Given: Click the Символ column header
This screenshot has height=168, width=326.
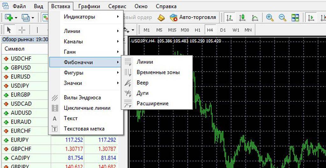Looking at the screenshot, I should click(15, 49).
